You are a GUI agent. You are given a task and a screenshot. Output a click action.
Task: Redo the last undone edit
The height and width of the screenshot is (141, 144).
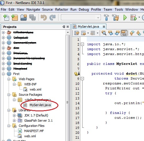(52, 18)
